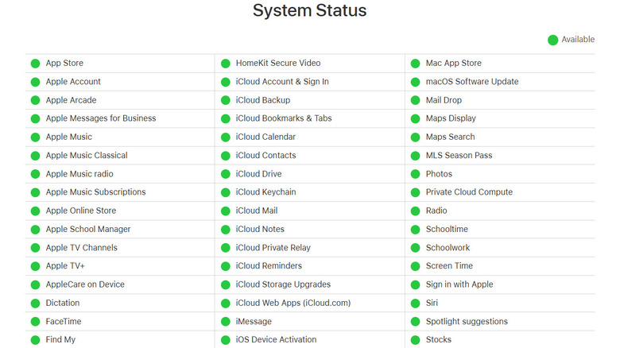Screen dimensions: 620x348
Task: Click the status dot beside iMessage
Action: (x=225, y=322)
